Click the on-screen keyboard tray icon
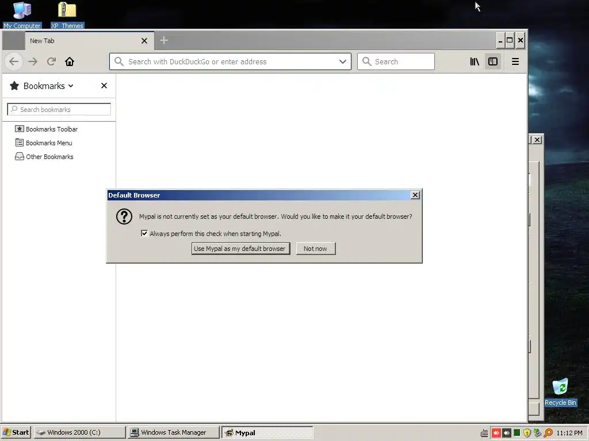 [484, 433]
